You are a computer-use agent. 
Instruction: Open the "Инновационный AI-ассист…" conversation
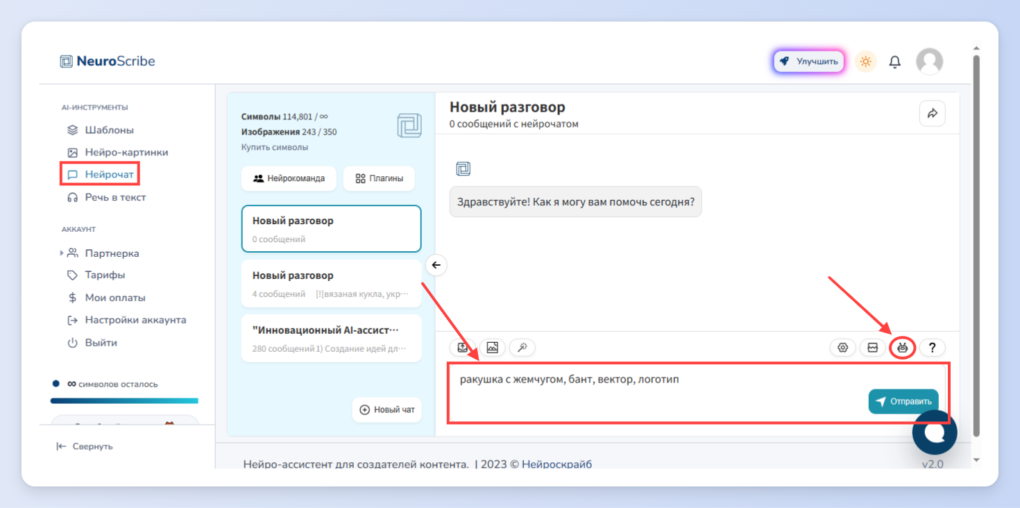click(332, 338)
